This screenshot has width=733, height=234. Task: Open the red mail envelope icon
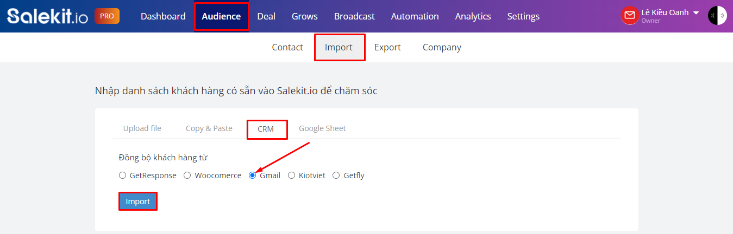tap(630, 16)
